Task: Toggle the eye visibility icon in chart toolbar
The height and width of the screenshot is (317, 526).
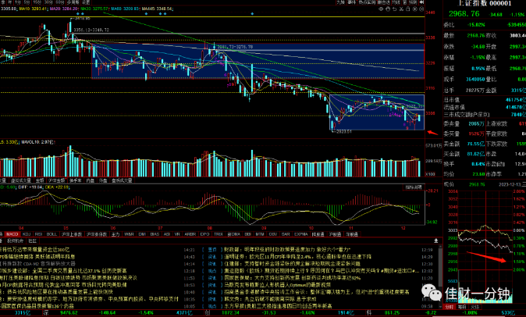Action: coord(381,9)
